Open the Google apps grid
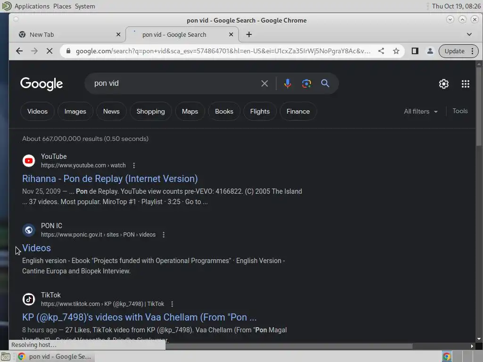Image resolution: width=483 pixels, height=362 pixels. 466,84
